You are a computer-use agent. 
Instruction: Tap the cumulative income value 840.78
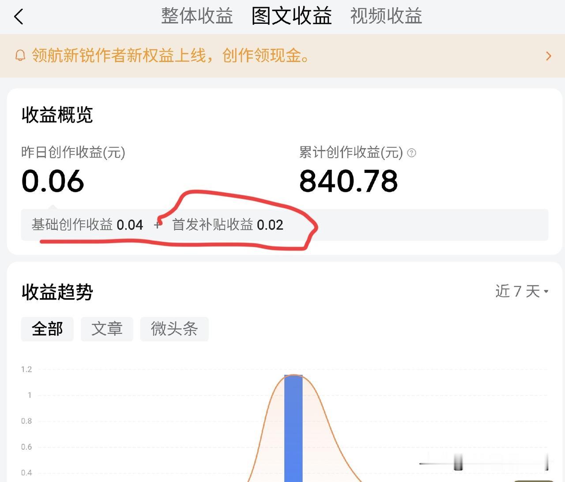349,181
